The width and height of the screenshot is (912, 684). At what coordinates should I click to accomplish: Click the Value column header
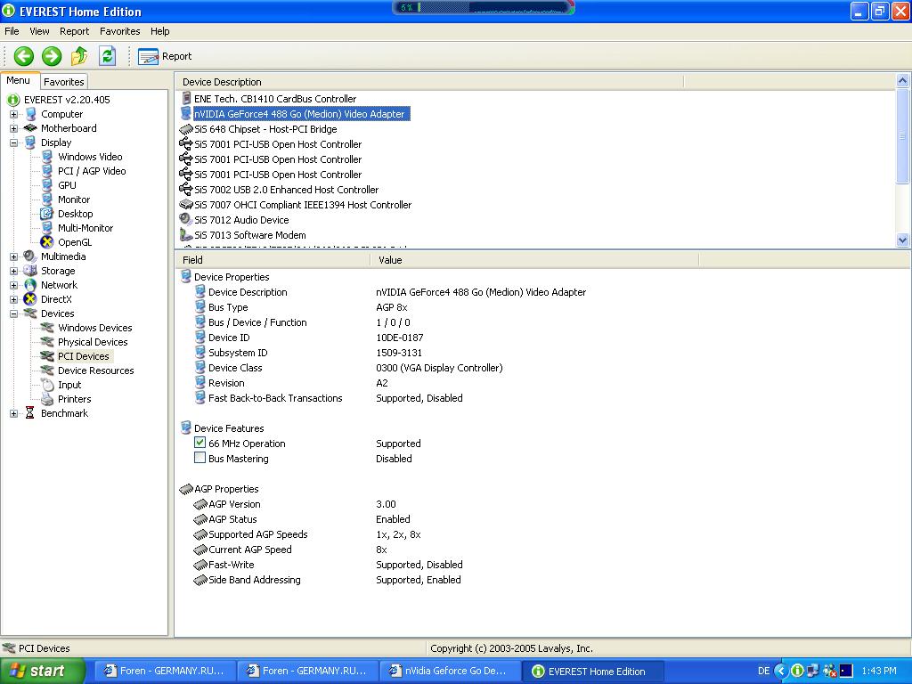coord(534,260)
